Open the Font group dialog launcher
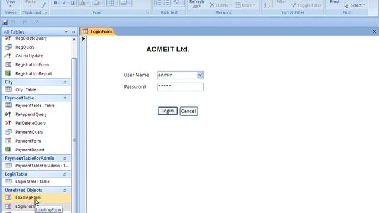 (x=147, y=12)
